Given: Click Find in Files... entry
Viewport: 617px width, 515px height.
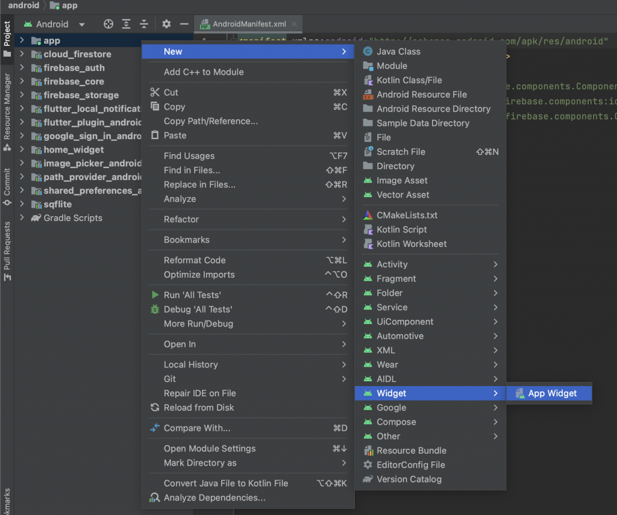Looking at the screenshot, I should point(248,170).
